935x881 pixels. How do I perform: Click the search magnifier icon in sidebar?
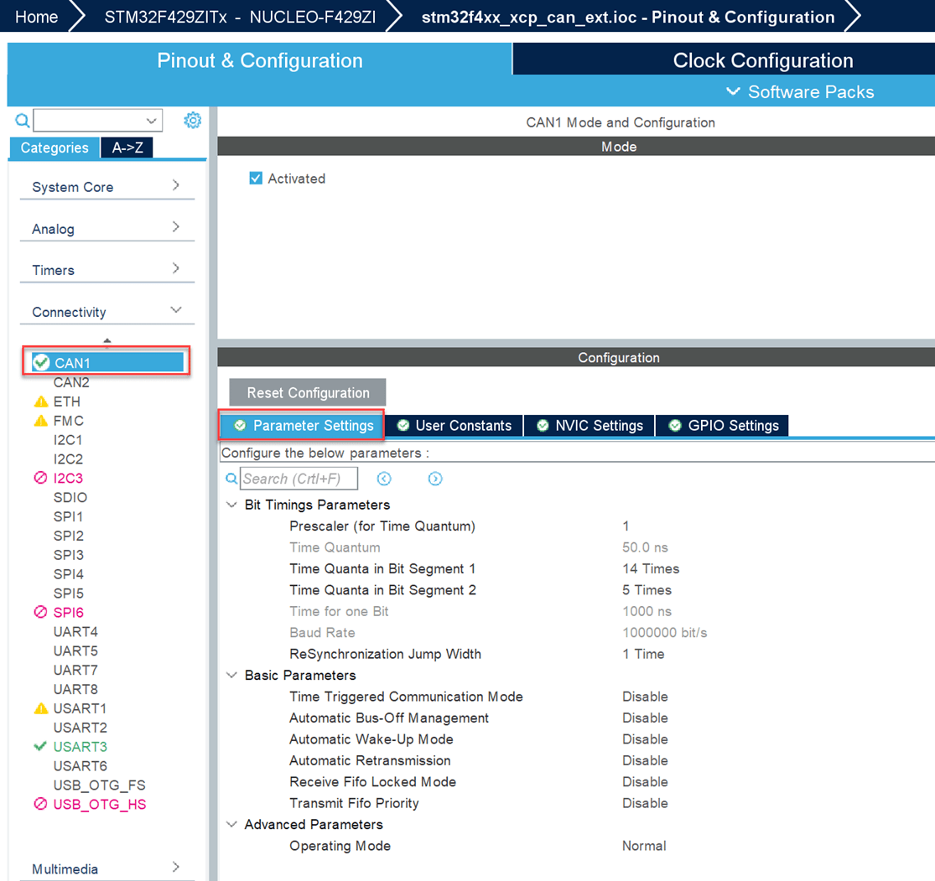click(x=23, y=121)
